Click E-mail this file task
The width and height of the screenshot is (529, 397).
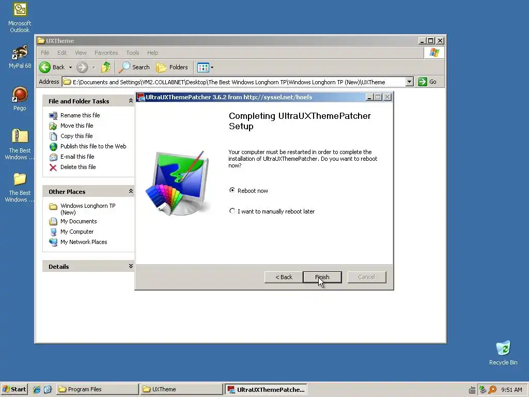[77, 157]
